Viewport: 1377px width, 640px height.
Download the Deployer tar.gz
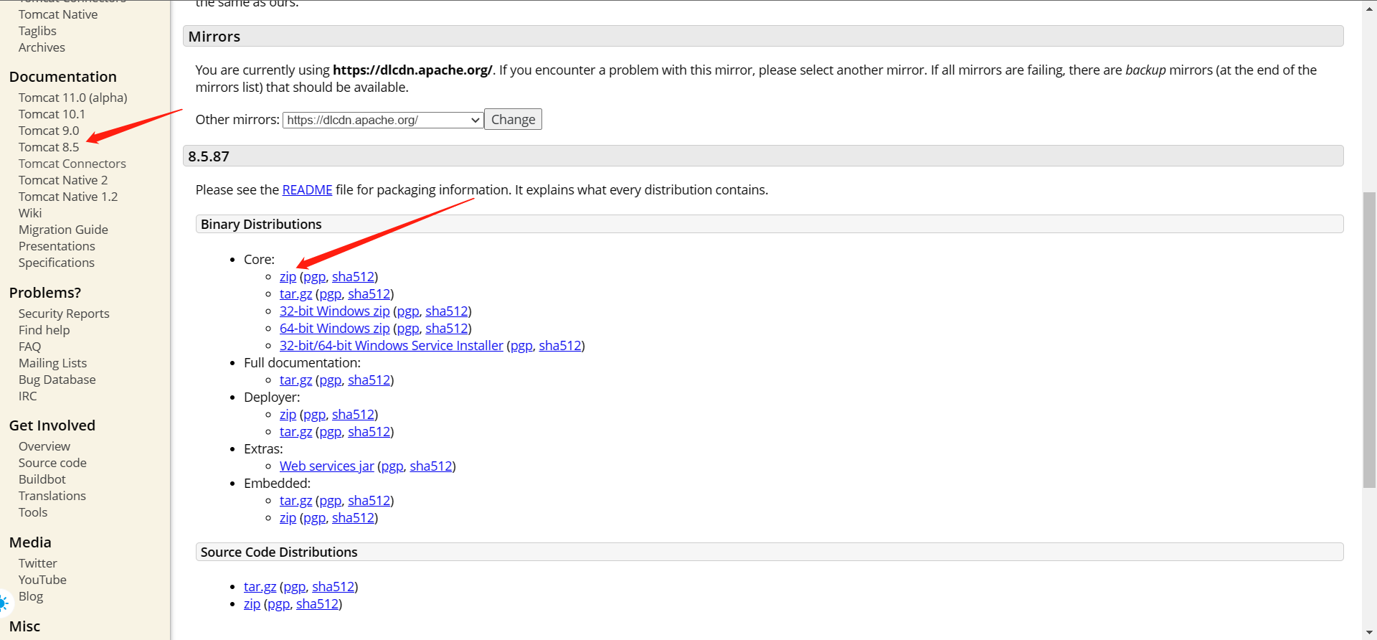(x=295, y=432)
